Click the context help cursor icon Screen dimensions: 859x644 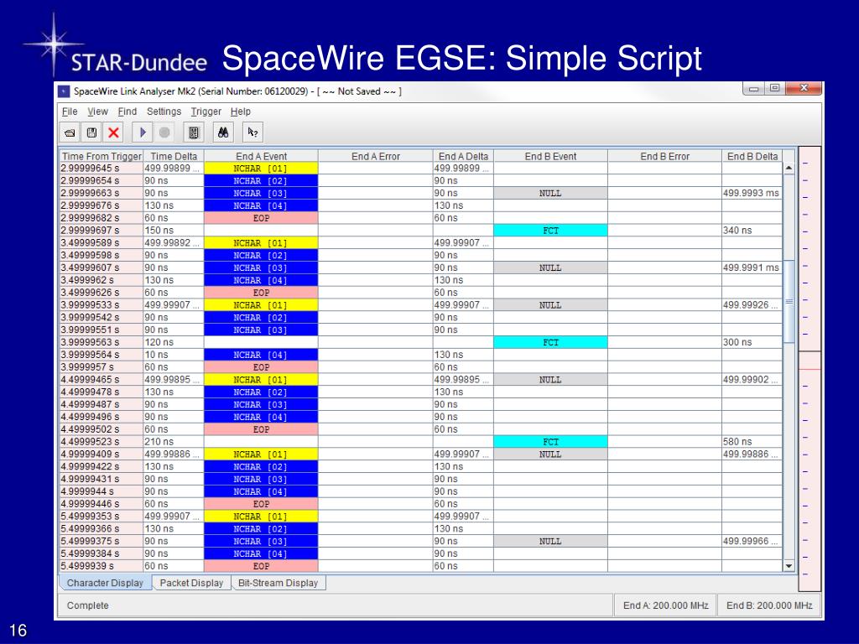252,132
